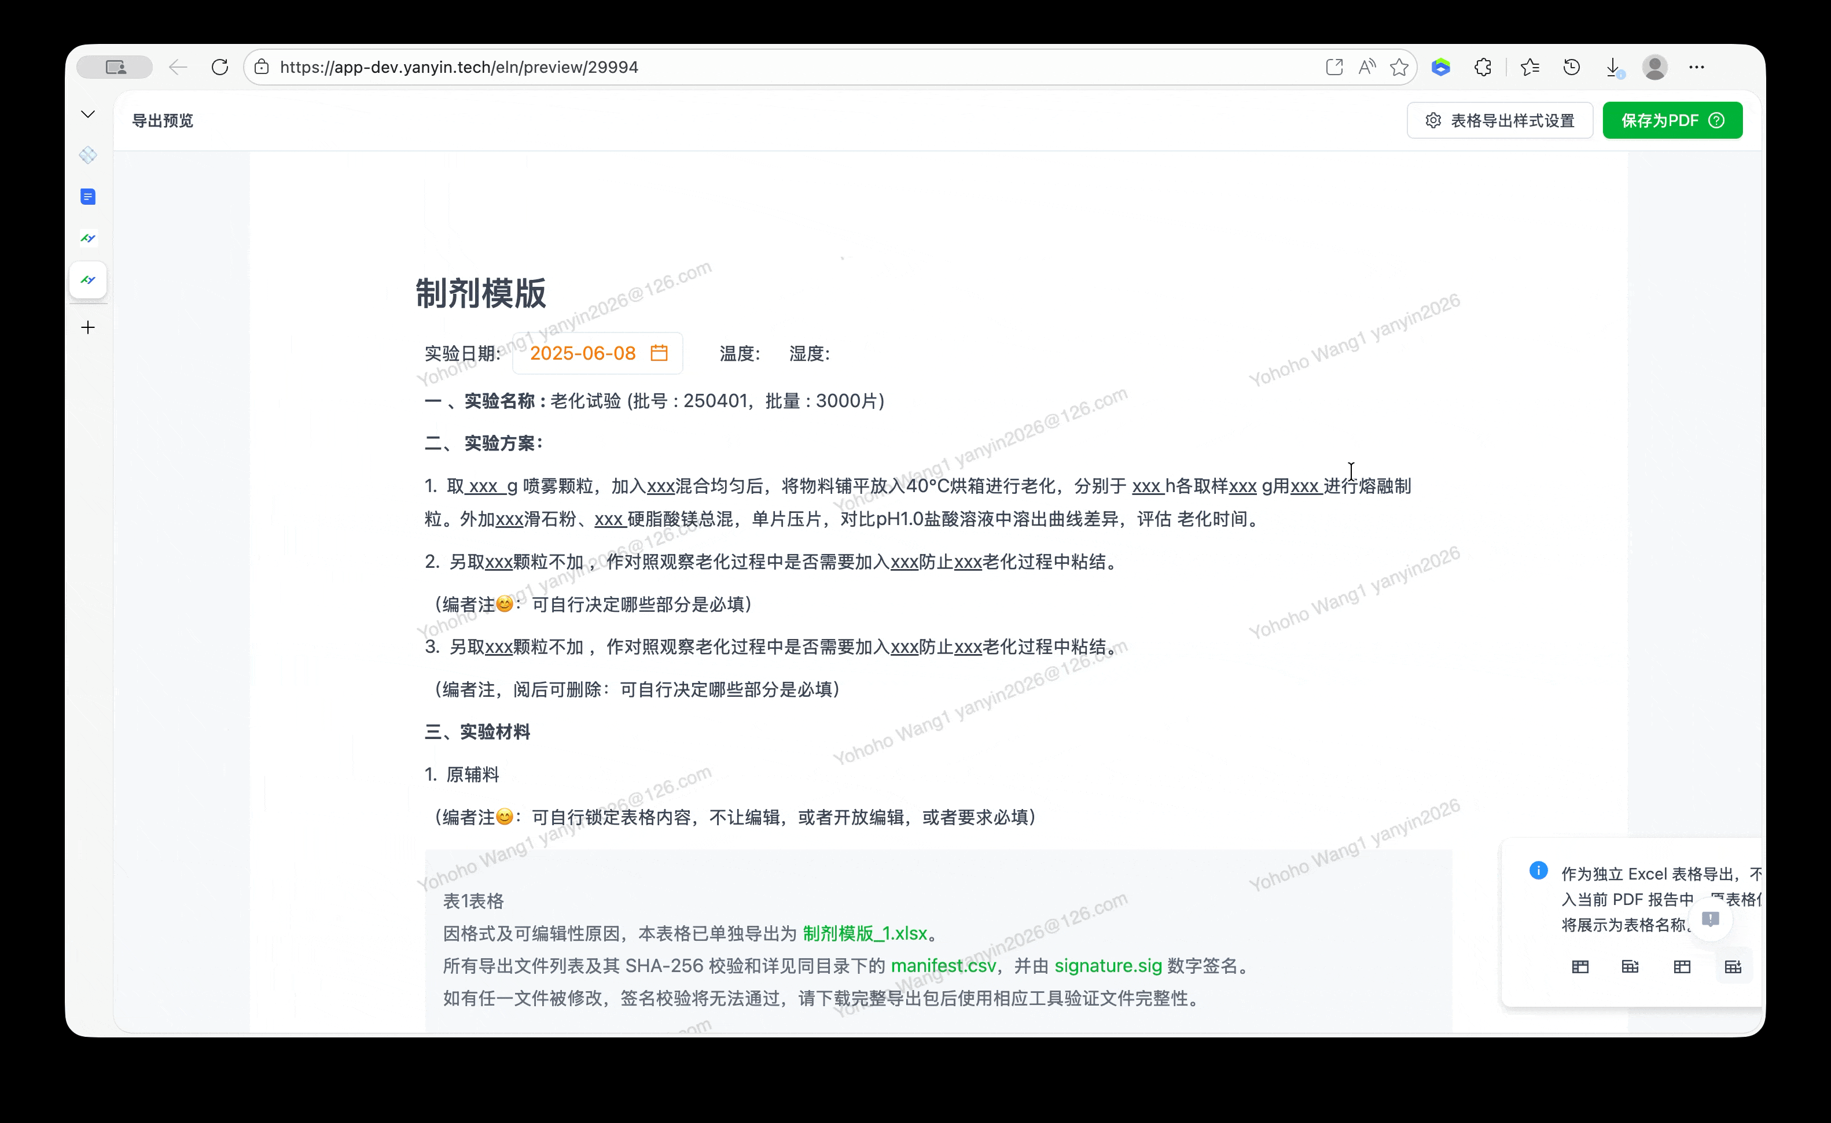Select the blue document icon in left sidebar
The image size is (1831, 1123).
(88, 197)
